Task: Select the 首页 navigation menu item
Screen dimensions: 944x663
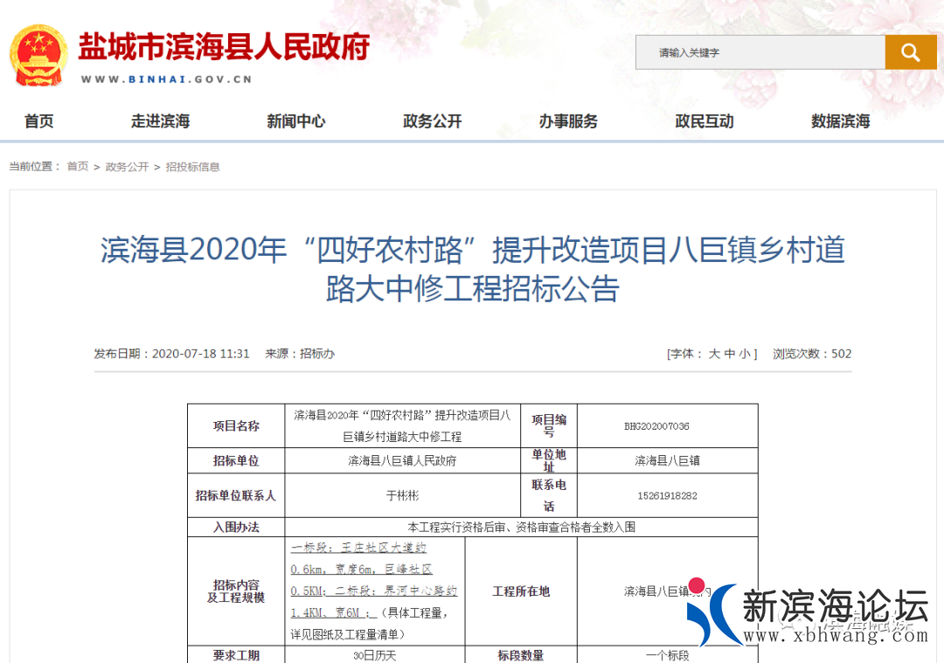Action: [38, 122]
